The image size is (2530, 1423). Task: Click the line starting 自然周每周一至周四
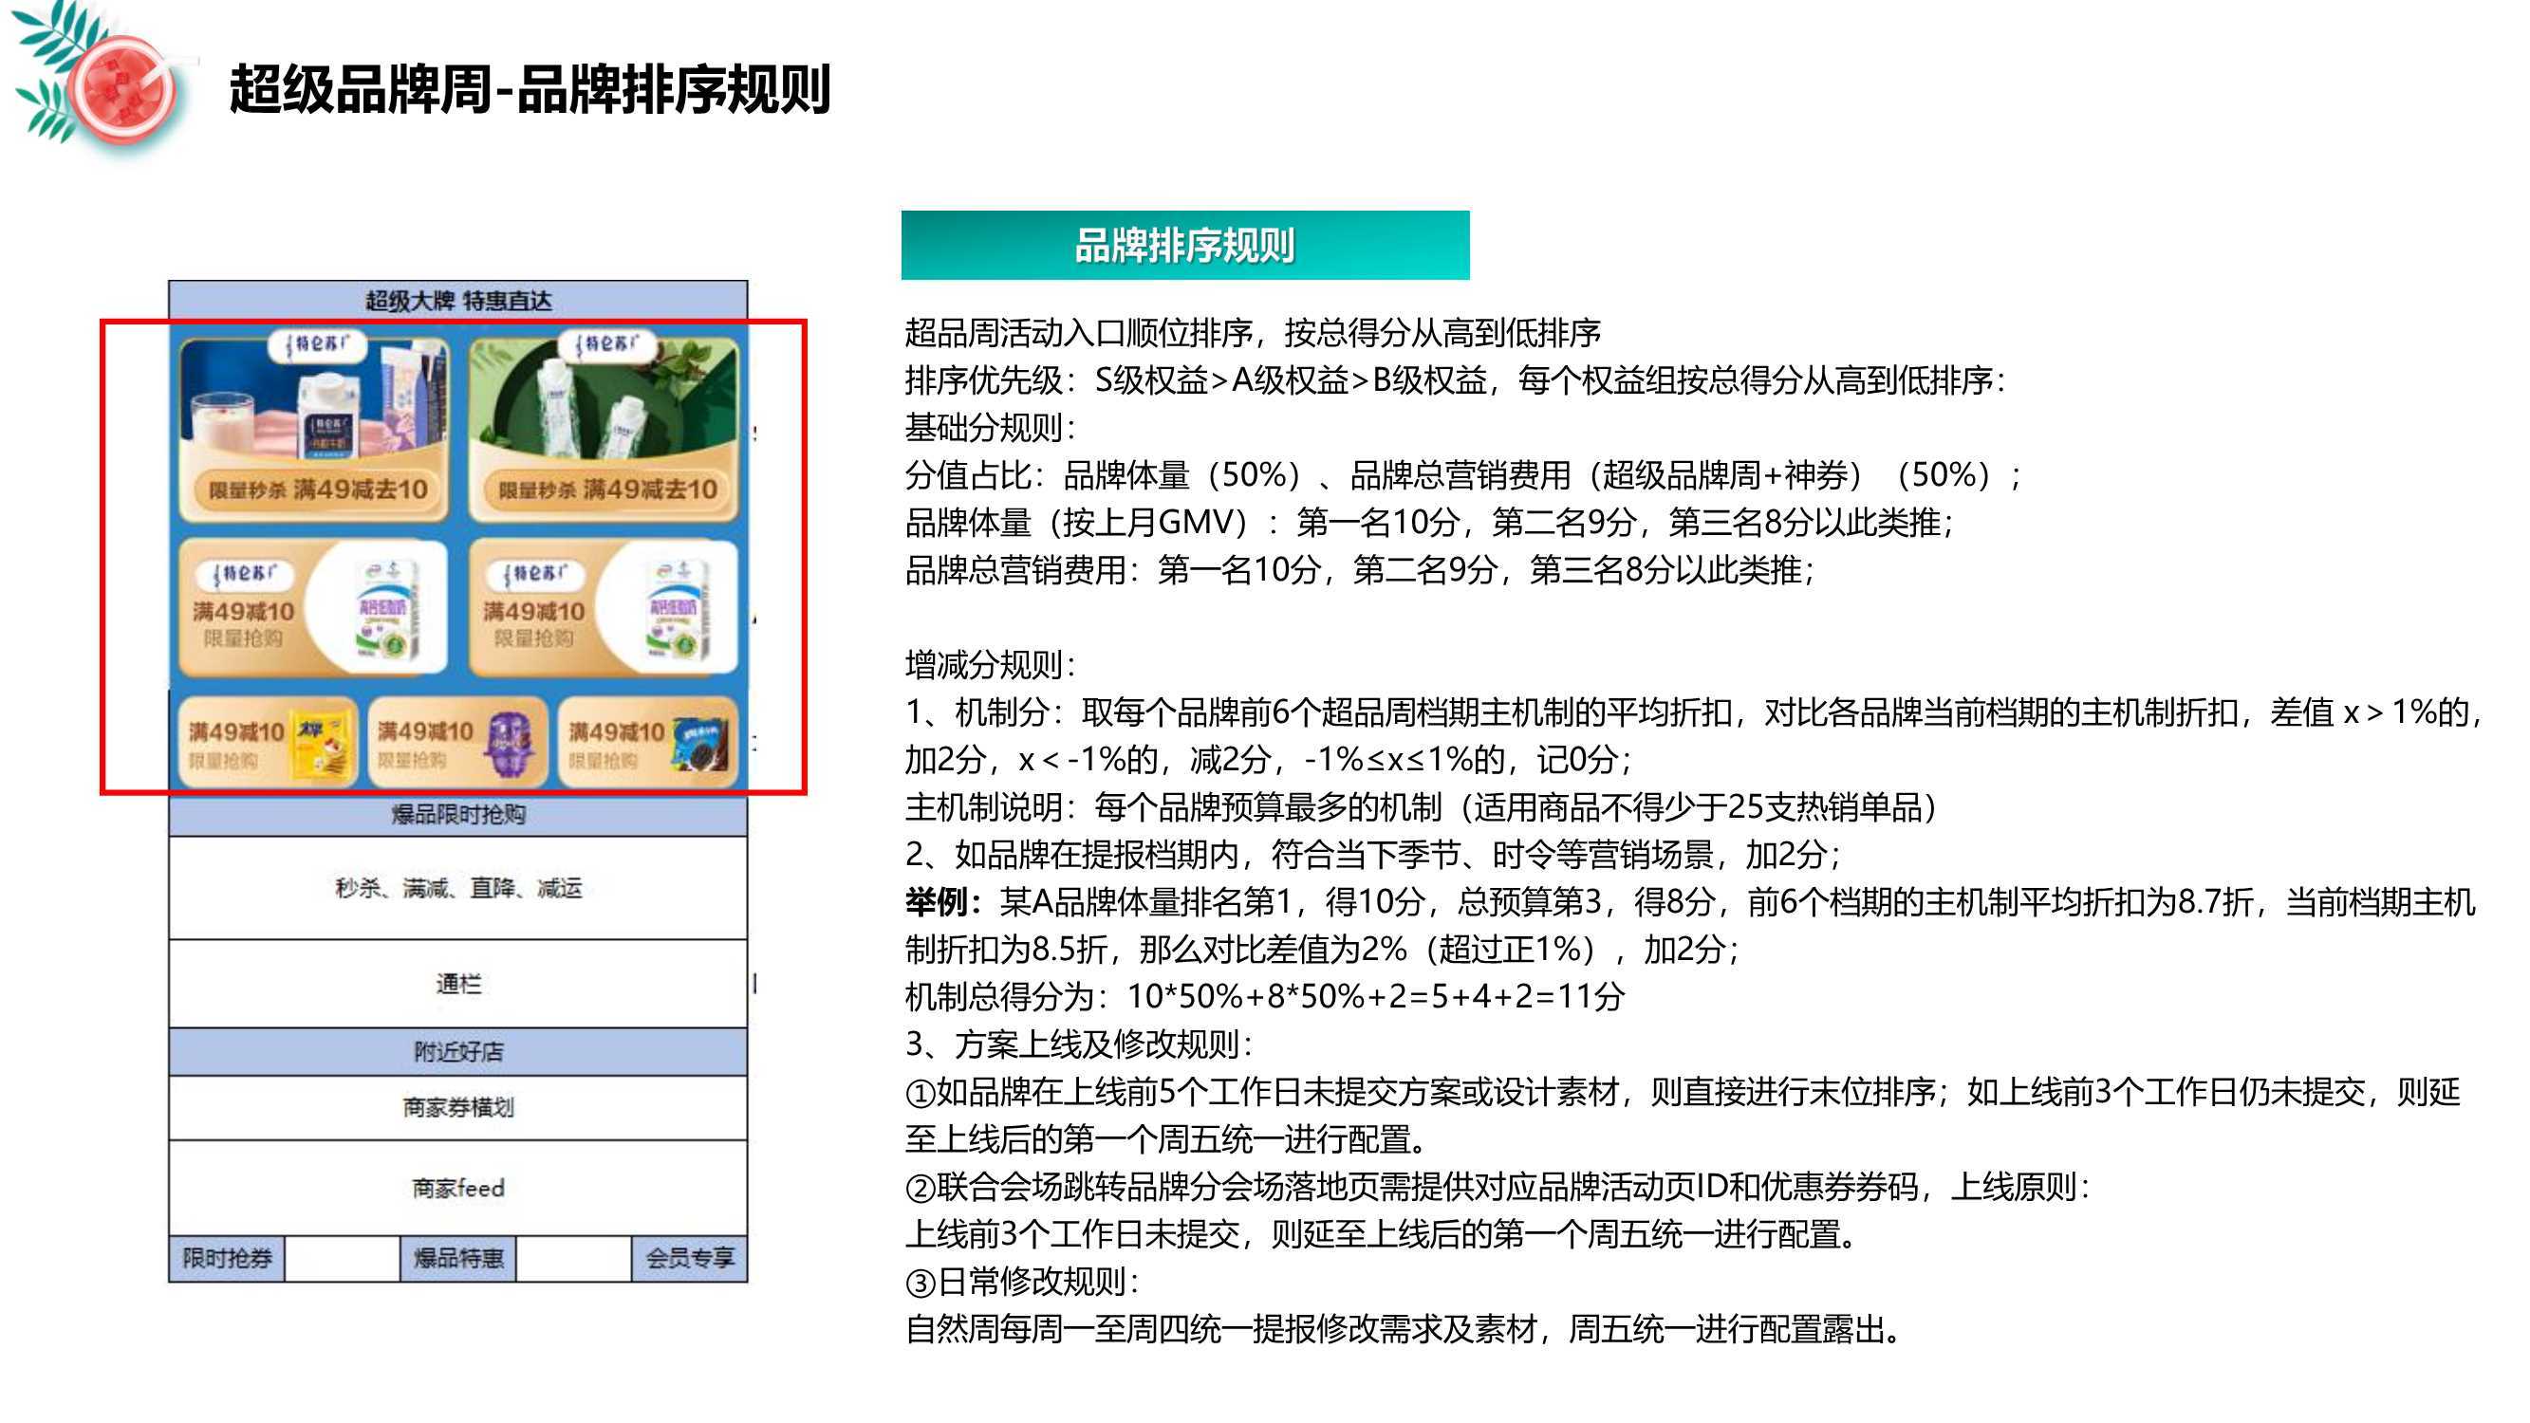pos(1405,1329)
